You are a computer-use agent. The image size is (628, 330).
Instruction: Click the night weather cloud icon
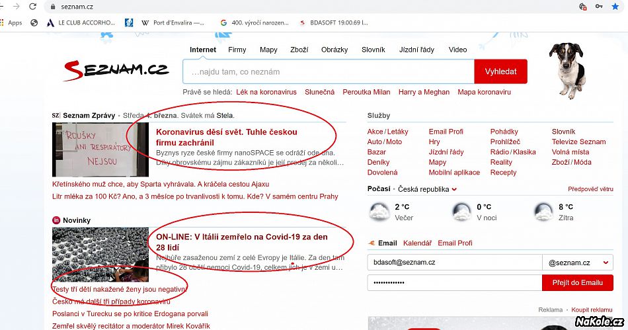click(x=461, y=212)
